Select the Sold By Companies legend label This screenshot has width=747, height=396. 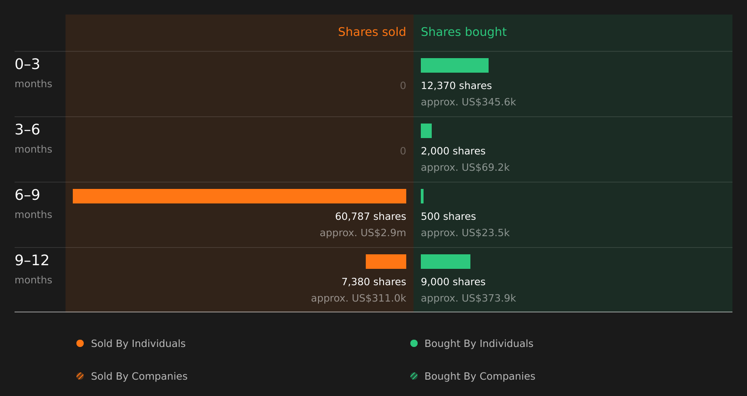click(x=139, y=376)
